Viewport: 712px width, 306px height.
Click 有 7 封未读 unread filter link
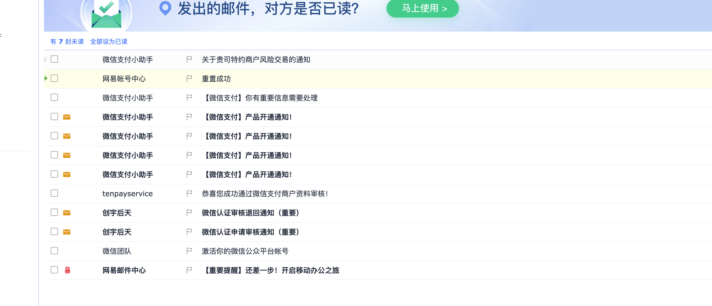[67, 41]
